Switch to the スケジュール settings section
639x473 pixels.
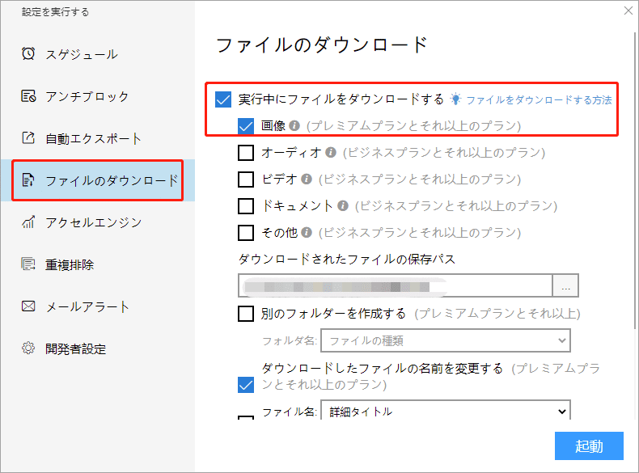click(x=81, y=54)
